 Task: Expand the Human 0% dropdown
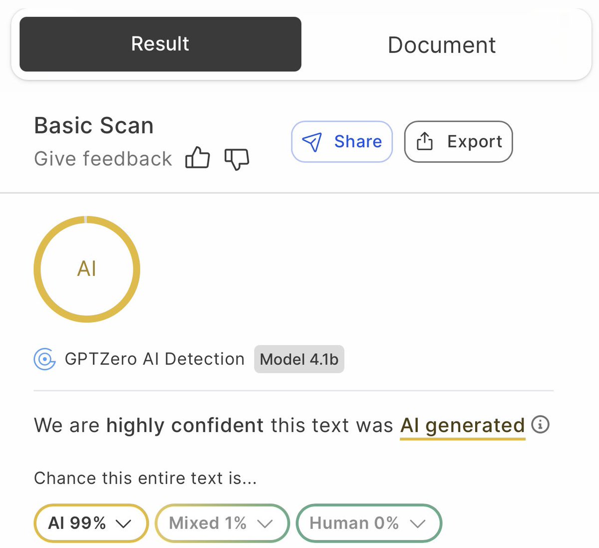point(369,523)
